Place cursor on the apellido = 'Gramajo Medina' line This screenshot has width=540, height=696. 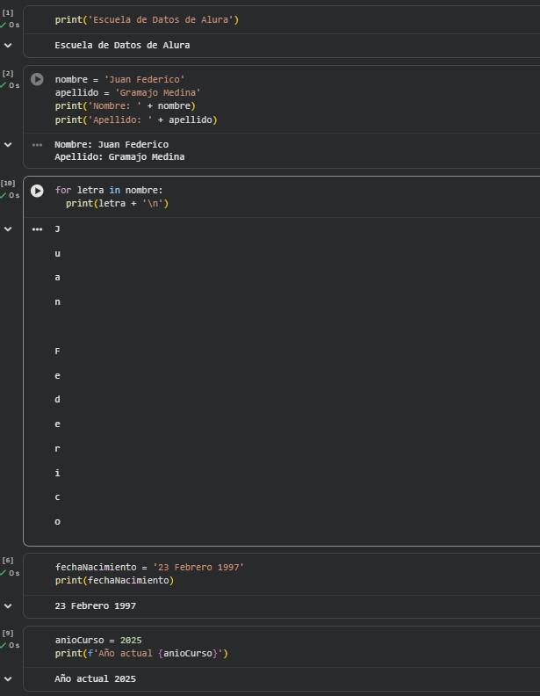[x=127, y=92]
